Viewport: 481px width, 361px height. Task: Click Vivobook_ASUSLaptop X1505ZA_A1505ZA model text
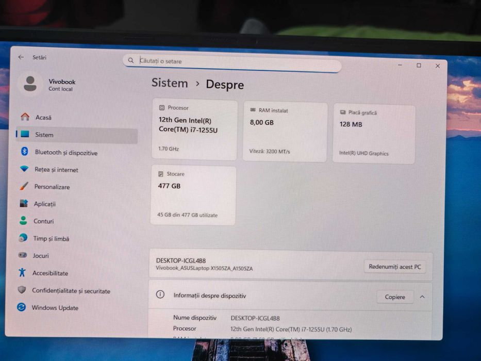[204, 268]
